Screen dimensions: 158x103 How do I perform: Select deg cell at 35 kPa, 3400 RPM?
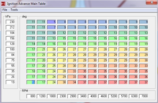(x=82, y=71)
